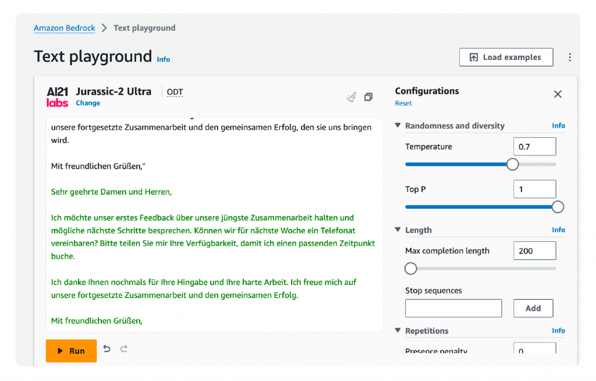Collapse the Repetitions section
The image size is (596, 381).
point(398,330)
